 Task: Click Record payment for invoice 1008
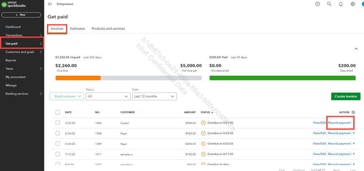point(339,133)
